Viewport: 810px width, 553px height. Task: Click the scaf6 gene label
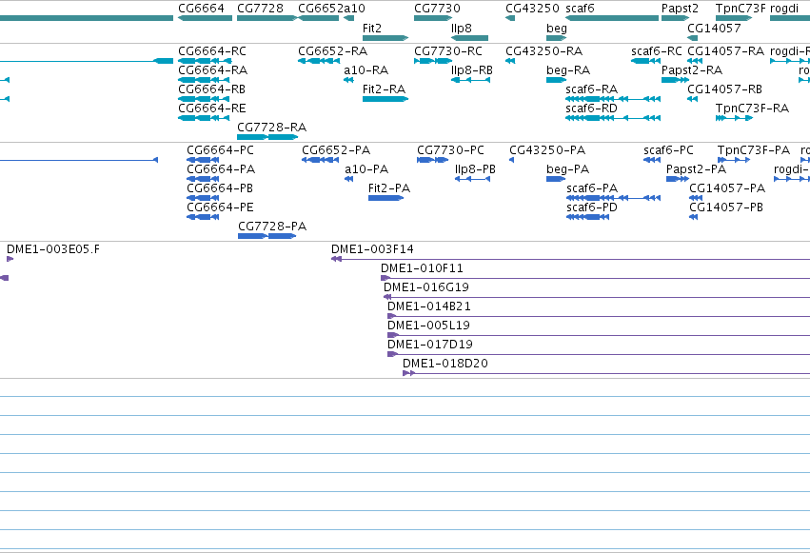click(580, 9)
